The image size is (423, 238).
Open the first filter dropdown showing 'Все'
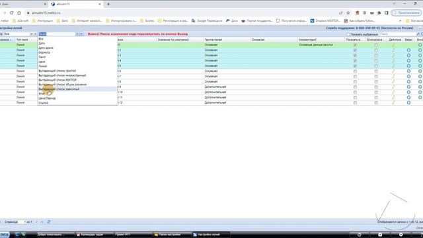click(32, 34)
